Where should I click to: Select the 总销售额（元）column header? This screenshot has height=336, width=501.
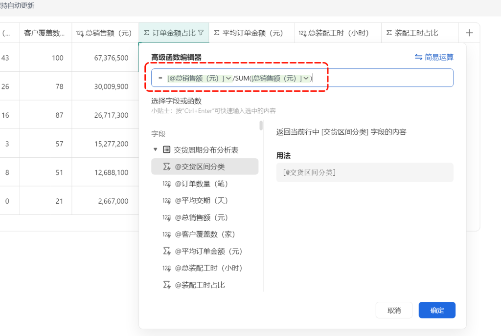pos(105,33)
